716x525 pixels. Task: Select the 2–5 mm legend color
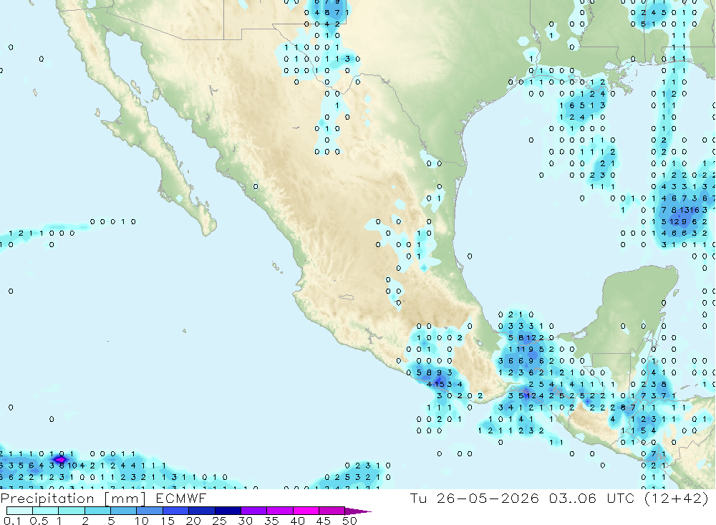(x=97, y=511)
